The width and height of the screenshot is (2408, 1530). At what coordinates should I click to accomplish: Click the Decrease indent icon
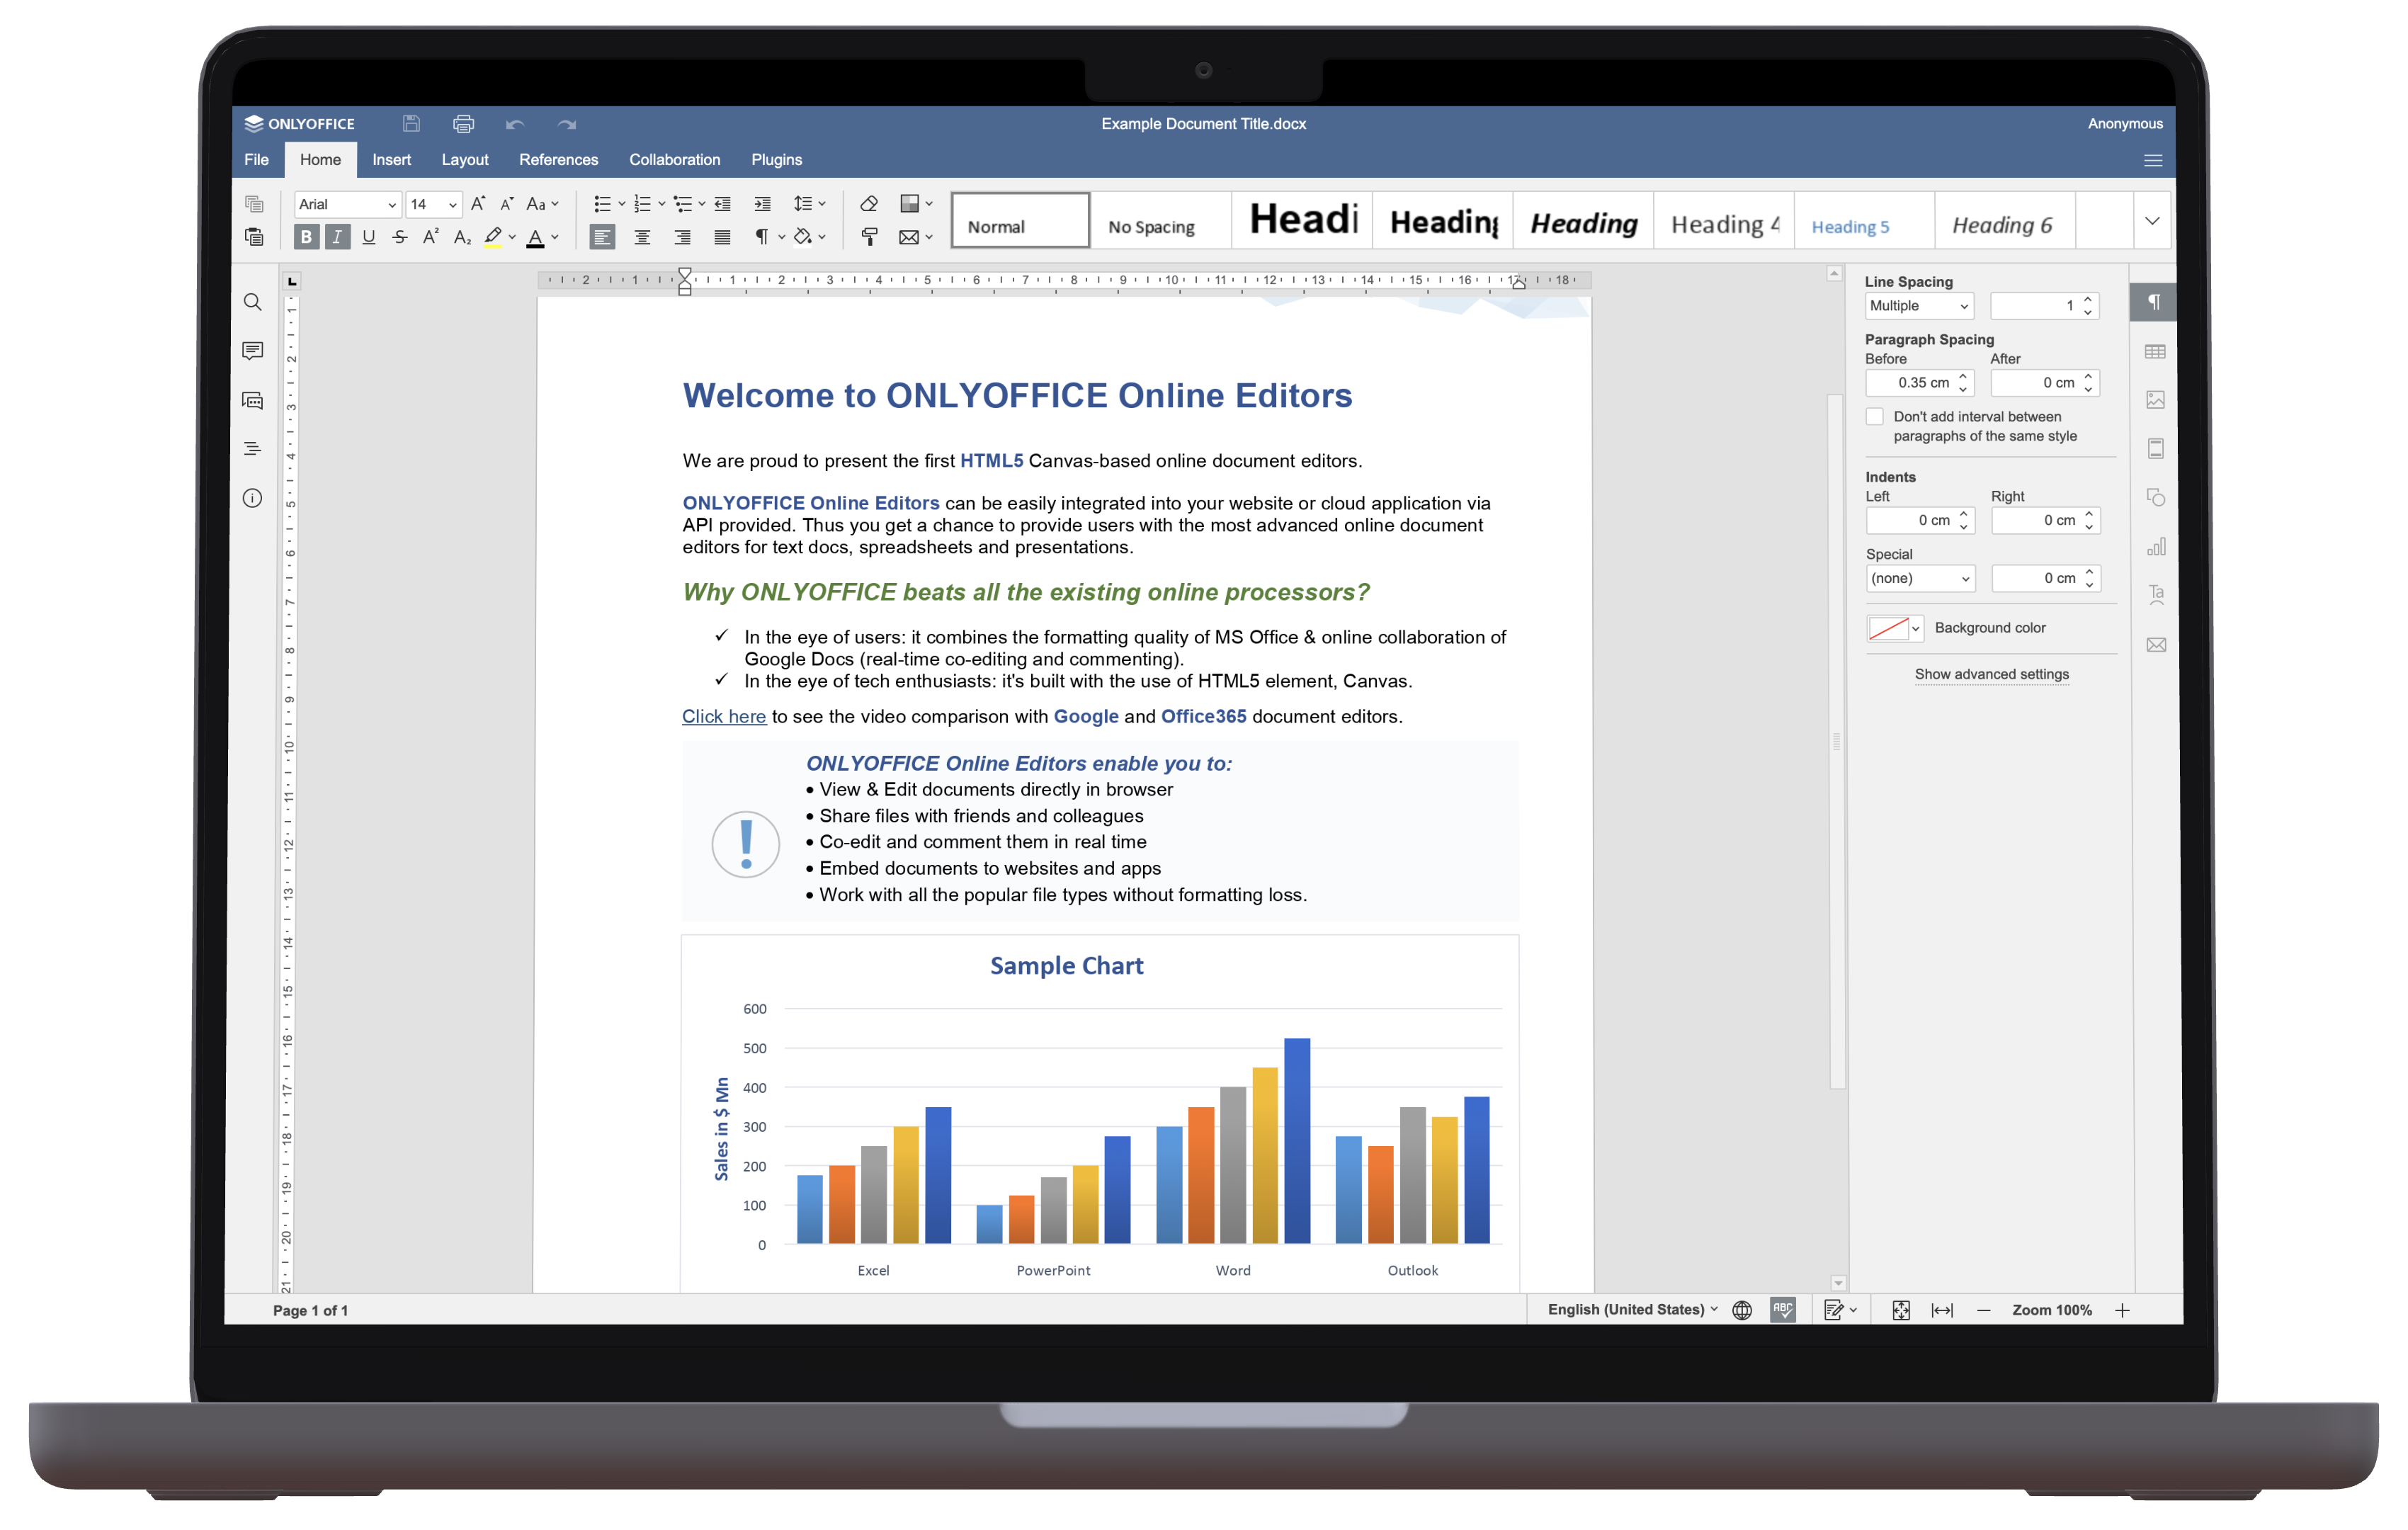[x=722, y=203]
